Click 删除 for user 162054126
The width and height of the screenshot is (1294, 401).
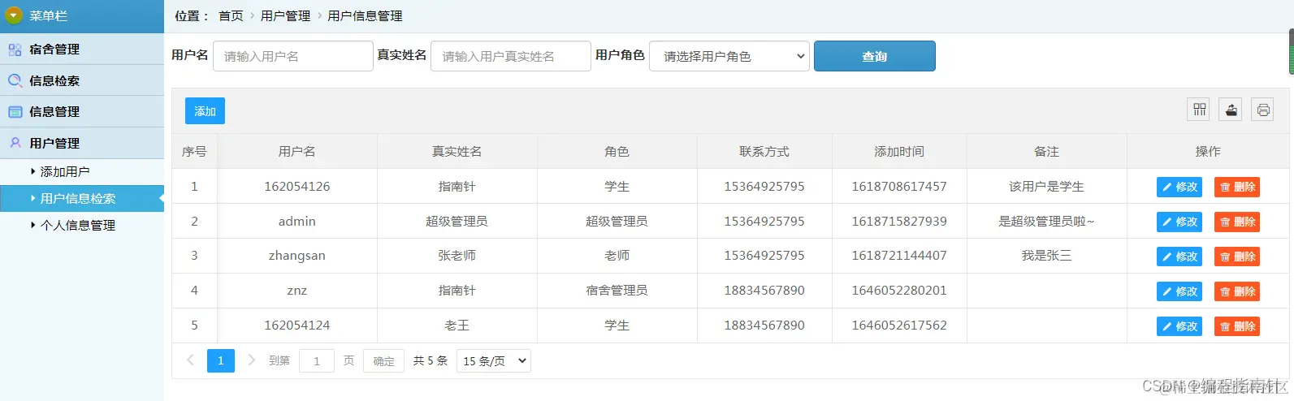[1237, 187]
